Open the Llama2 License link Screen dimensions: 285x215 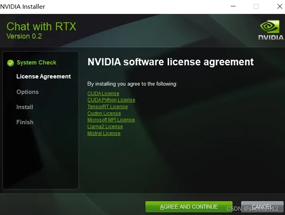(x=105, y=127)
